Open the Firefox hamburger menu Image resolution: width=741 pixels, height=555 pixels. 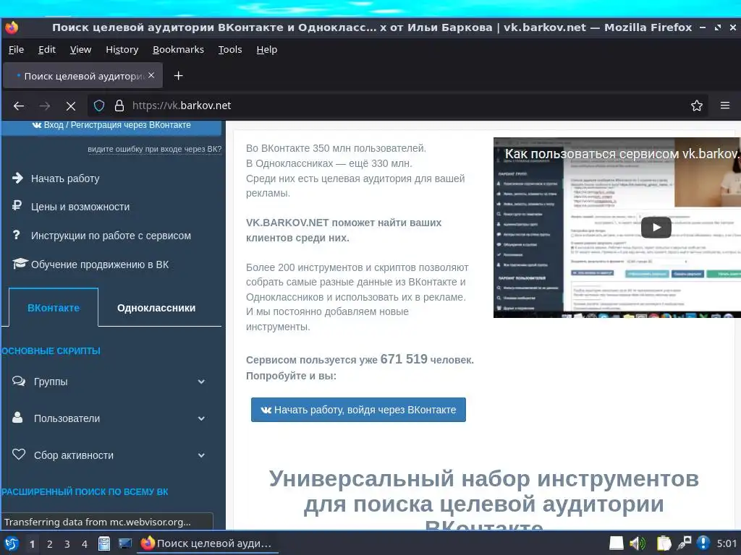tap(725, 106)
